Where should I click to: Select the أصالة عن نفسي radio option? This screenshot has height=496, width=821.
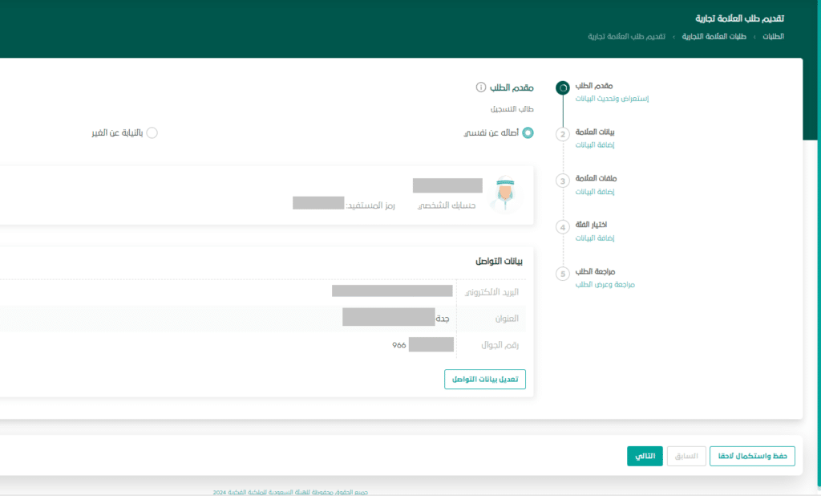point(528,133)
